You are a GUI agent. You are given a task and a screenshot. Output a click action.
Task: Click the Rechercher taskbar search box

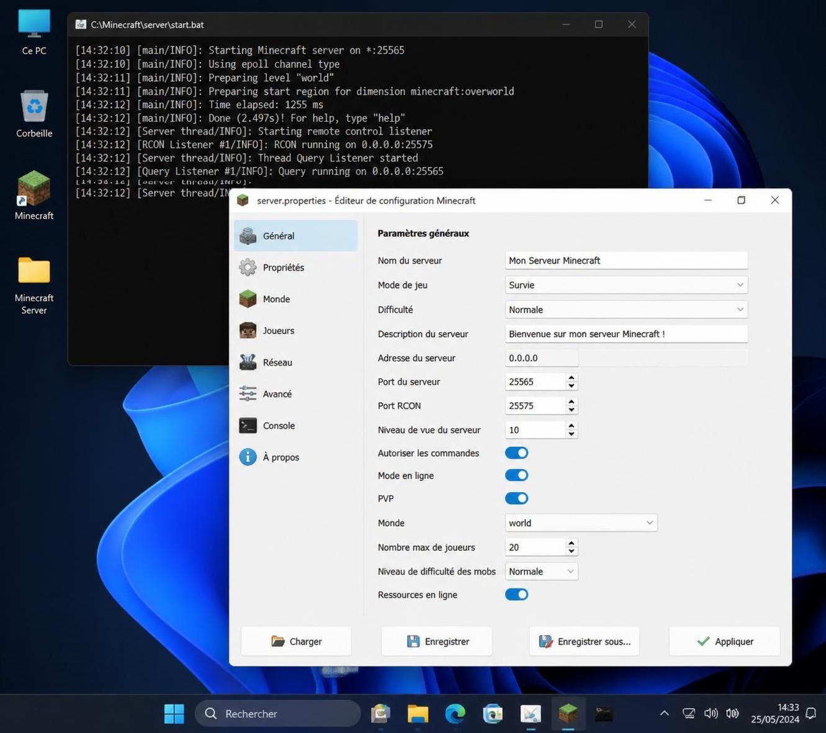pyautogui.click(x=277, y=714)
